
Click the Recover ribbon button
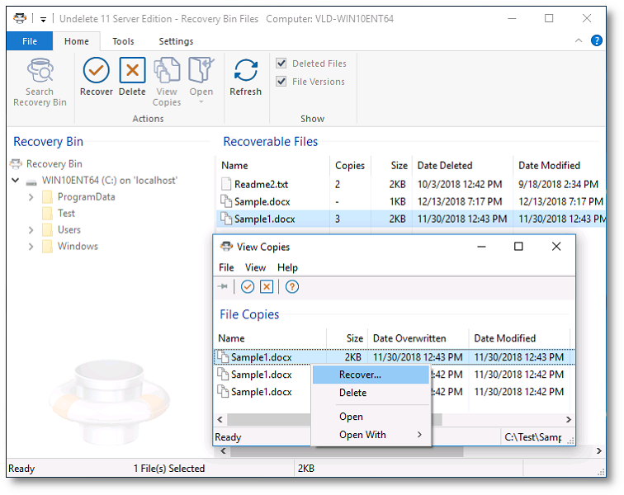97,77
